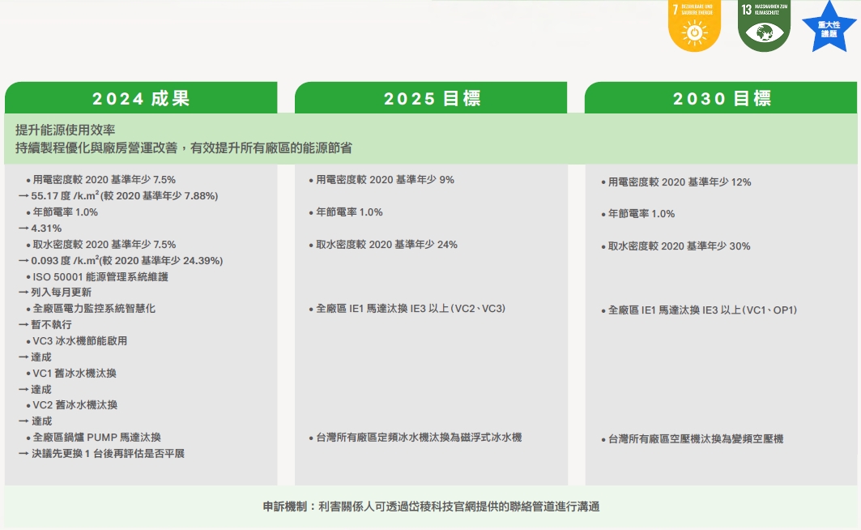Click the blue star 重大性議題 badge
861x530 pixels.
(829, 27)
